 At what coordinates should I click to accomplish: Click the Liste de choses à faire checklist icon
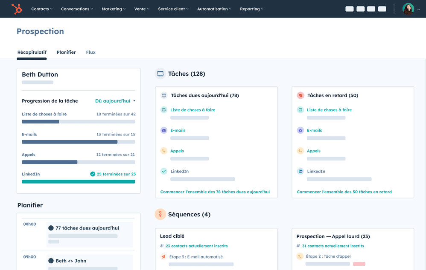point(164,109)
